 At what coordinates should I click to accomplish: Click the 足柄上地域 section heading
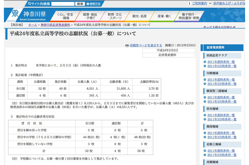223,144
